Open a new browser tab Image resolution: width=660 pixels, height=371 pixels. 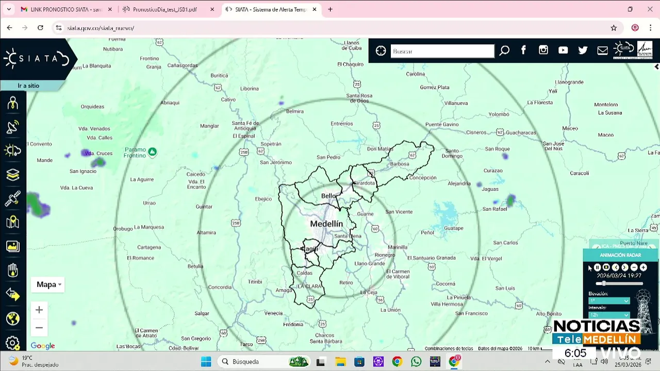330,9
